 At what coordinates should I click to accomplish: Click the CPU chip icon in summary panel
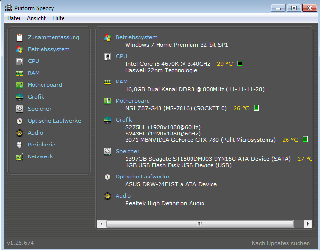tap(107, 57)
